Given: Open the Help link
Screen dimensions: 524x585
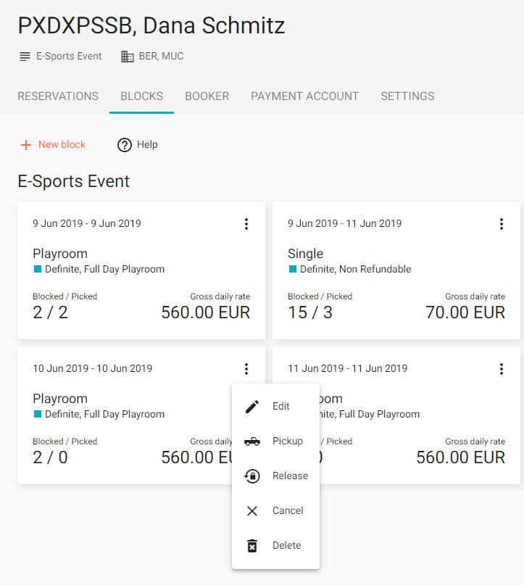Looking at the screenshot, I should (x=137, y=145).
